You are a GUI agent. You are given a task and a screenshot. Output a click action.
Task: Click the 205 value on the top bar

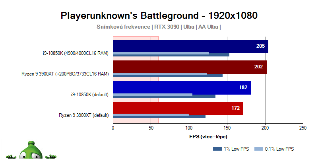coord(260,46)
